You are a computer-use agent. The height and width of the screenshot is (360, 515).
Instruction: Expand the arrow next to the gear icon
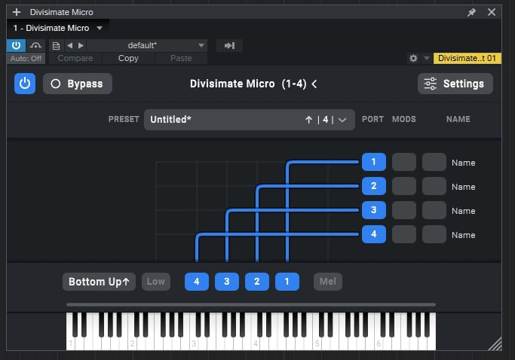426,59
